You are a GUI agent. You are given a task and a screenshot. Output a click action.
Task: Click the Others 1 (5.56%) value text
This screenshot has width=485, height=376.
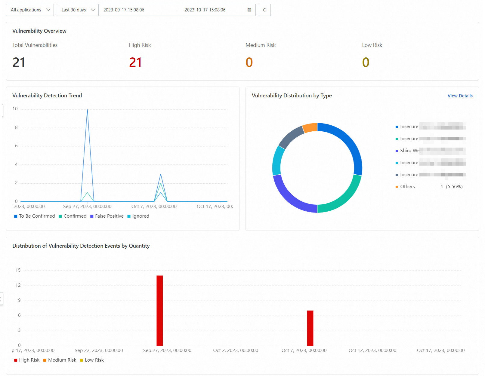[x=452, y=187]
